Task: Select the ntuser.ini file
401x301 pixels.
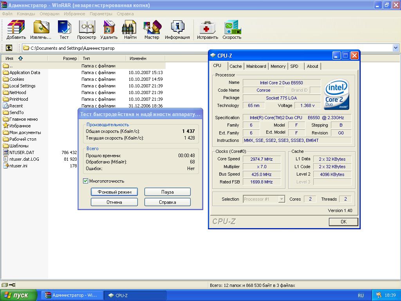Action: (15, 166)
